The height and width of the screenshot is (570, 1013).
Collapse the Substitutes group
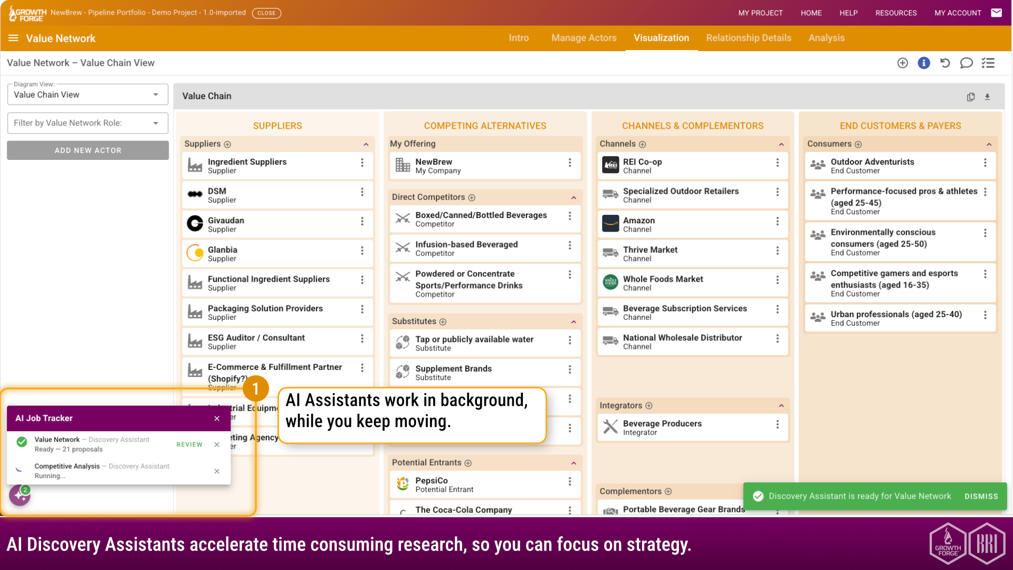tap(574, 322)
